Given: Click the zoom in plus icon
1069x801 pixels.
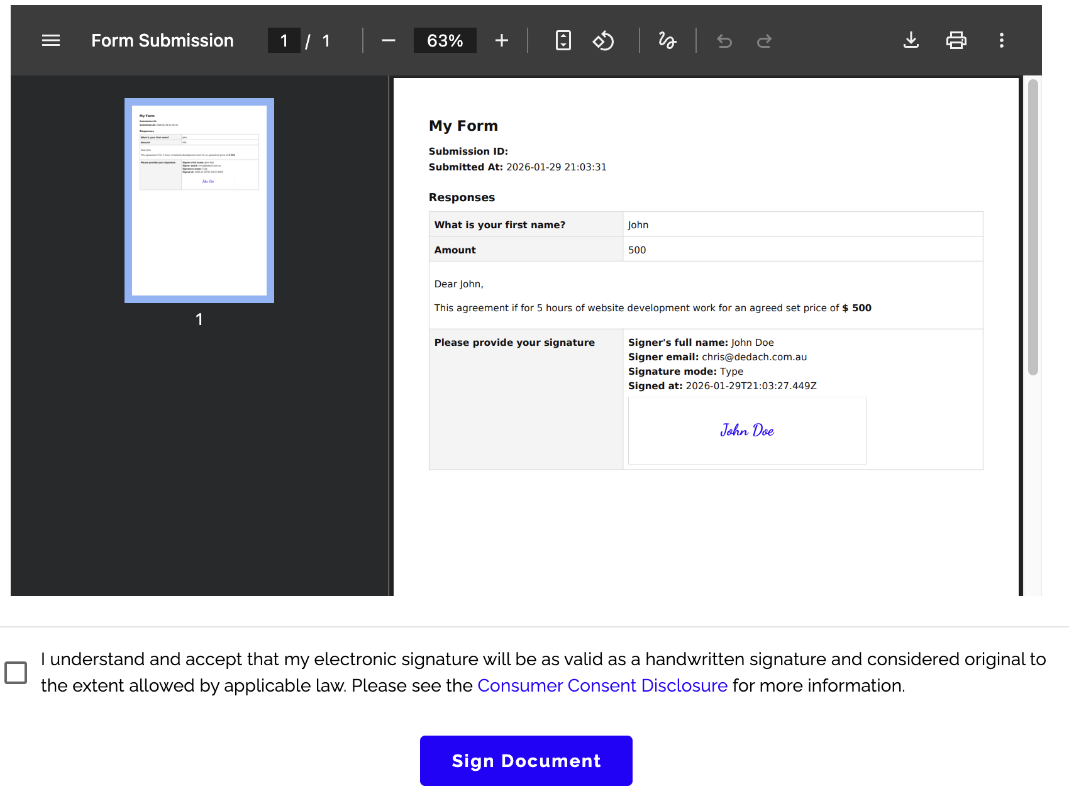Looking at the screenshot, I should click(501, 41).
